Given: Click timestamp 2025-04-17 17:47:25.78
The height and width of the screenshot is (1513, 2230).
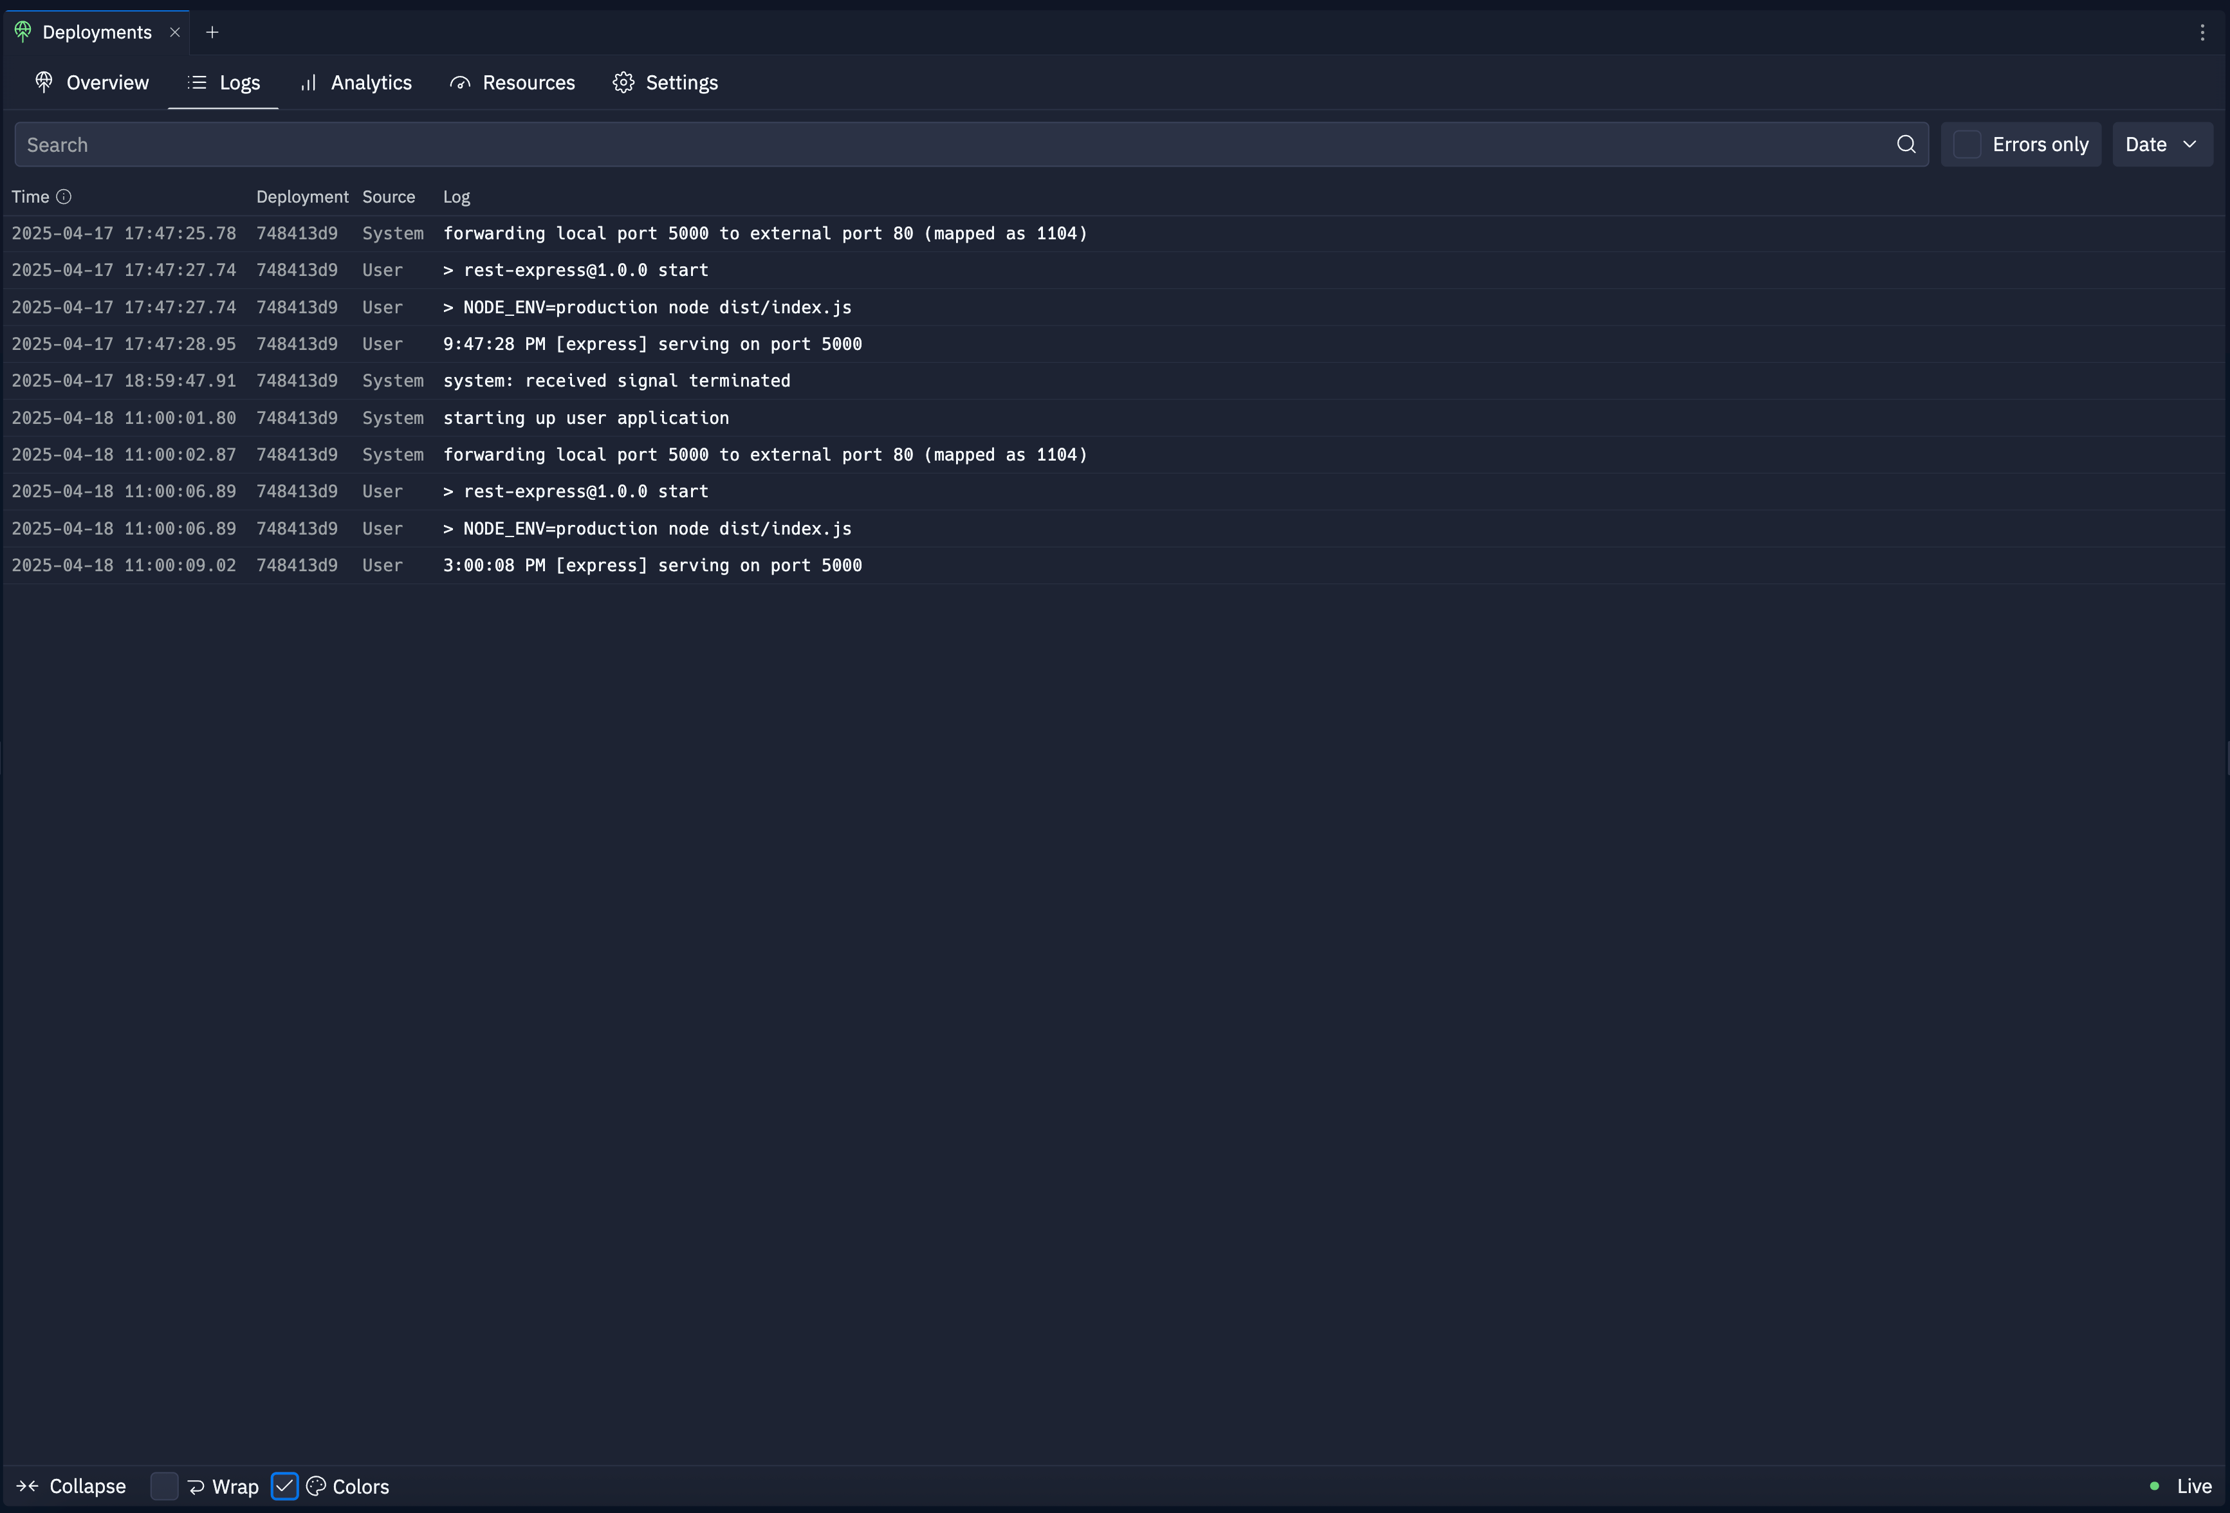Looking at the screenshot, I should click(x=124, y=233).
